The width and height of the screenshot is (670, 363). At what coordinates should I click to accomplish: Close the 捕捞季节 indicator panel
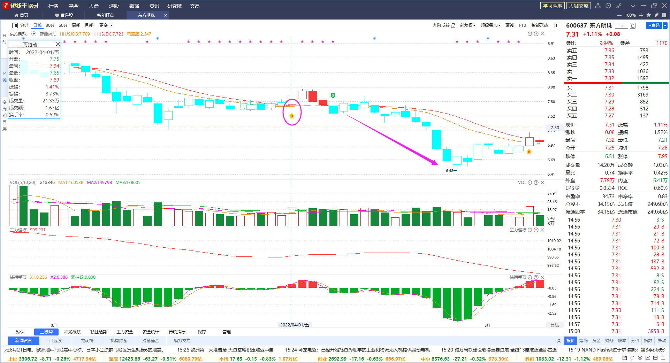542,277
